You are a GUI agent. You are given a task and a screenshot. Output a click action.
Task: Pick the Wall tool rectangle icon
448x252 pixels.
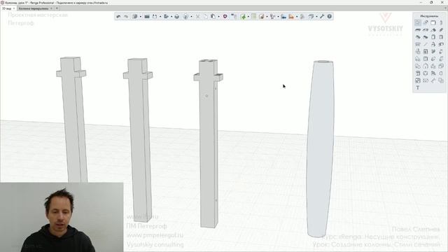pyautogui.click(x=433, y=22)
